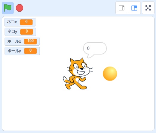Select the ネコy variable monitor
The height and width of the screenshot is (133, 156).
pos(20,32)
